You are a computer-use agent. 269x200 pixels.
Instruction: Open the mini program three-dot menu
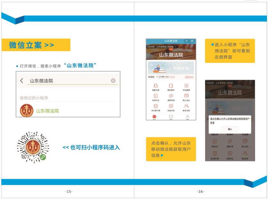[186, 41]
